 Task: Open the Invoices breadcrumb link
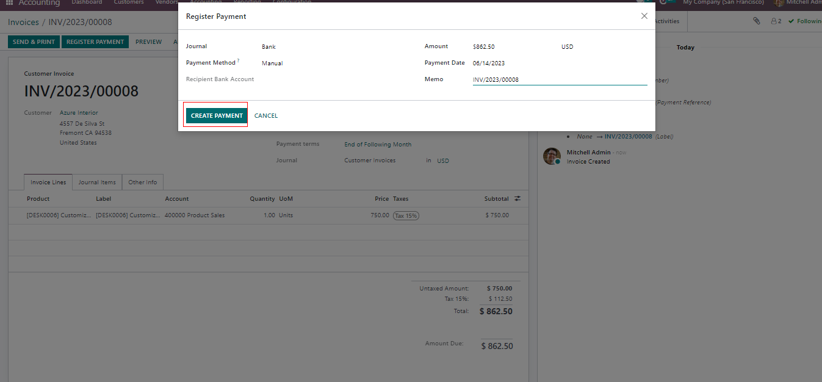23,23
